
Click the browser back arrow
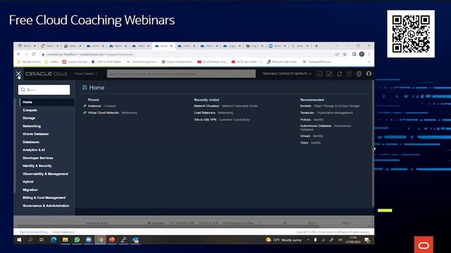(x=19, y=54)
